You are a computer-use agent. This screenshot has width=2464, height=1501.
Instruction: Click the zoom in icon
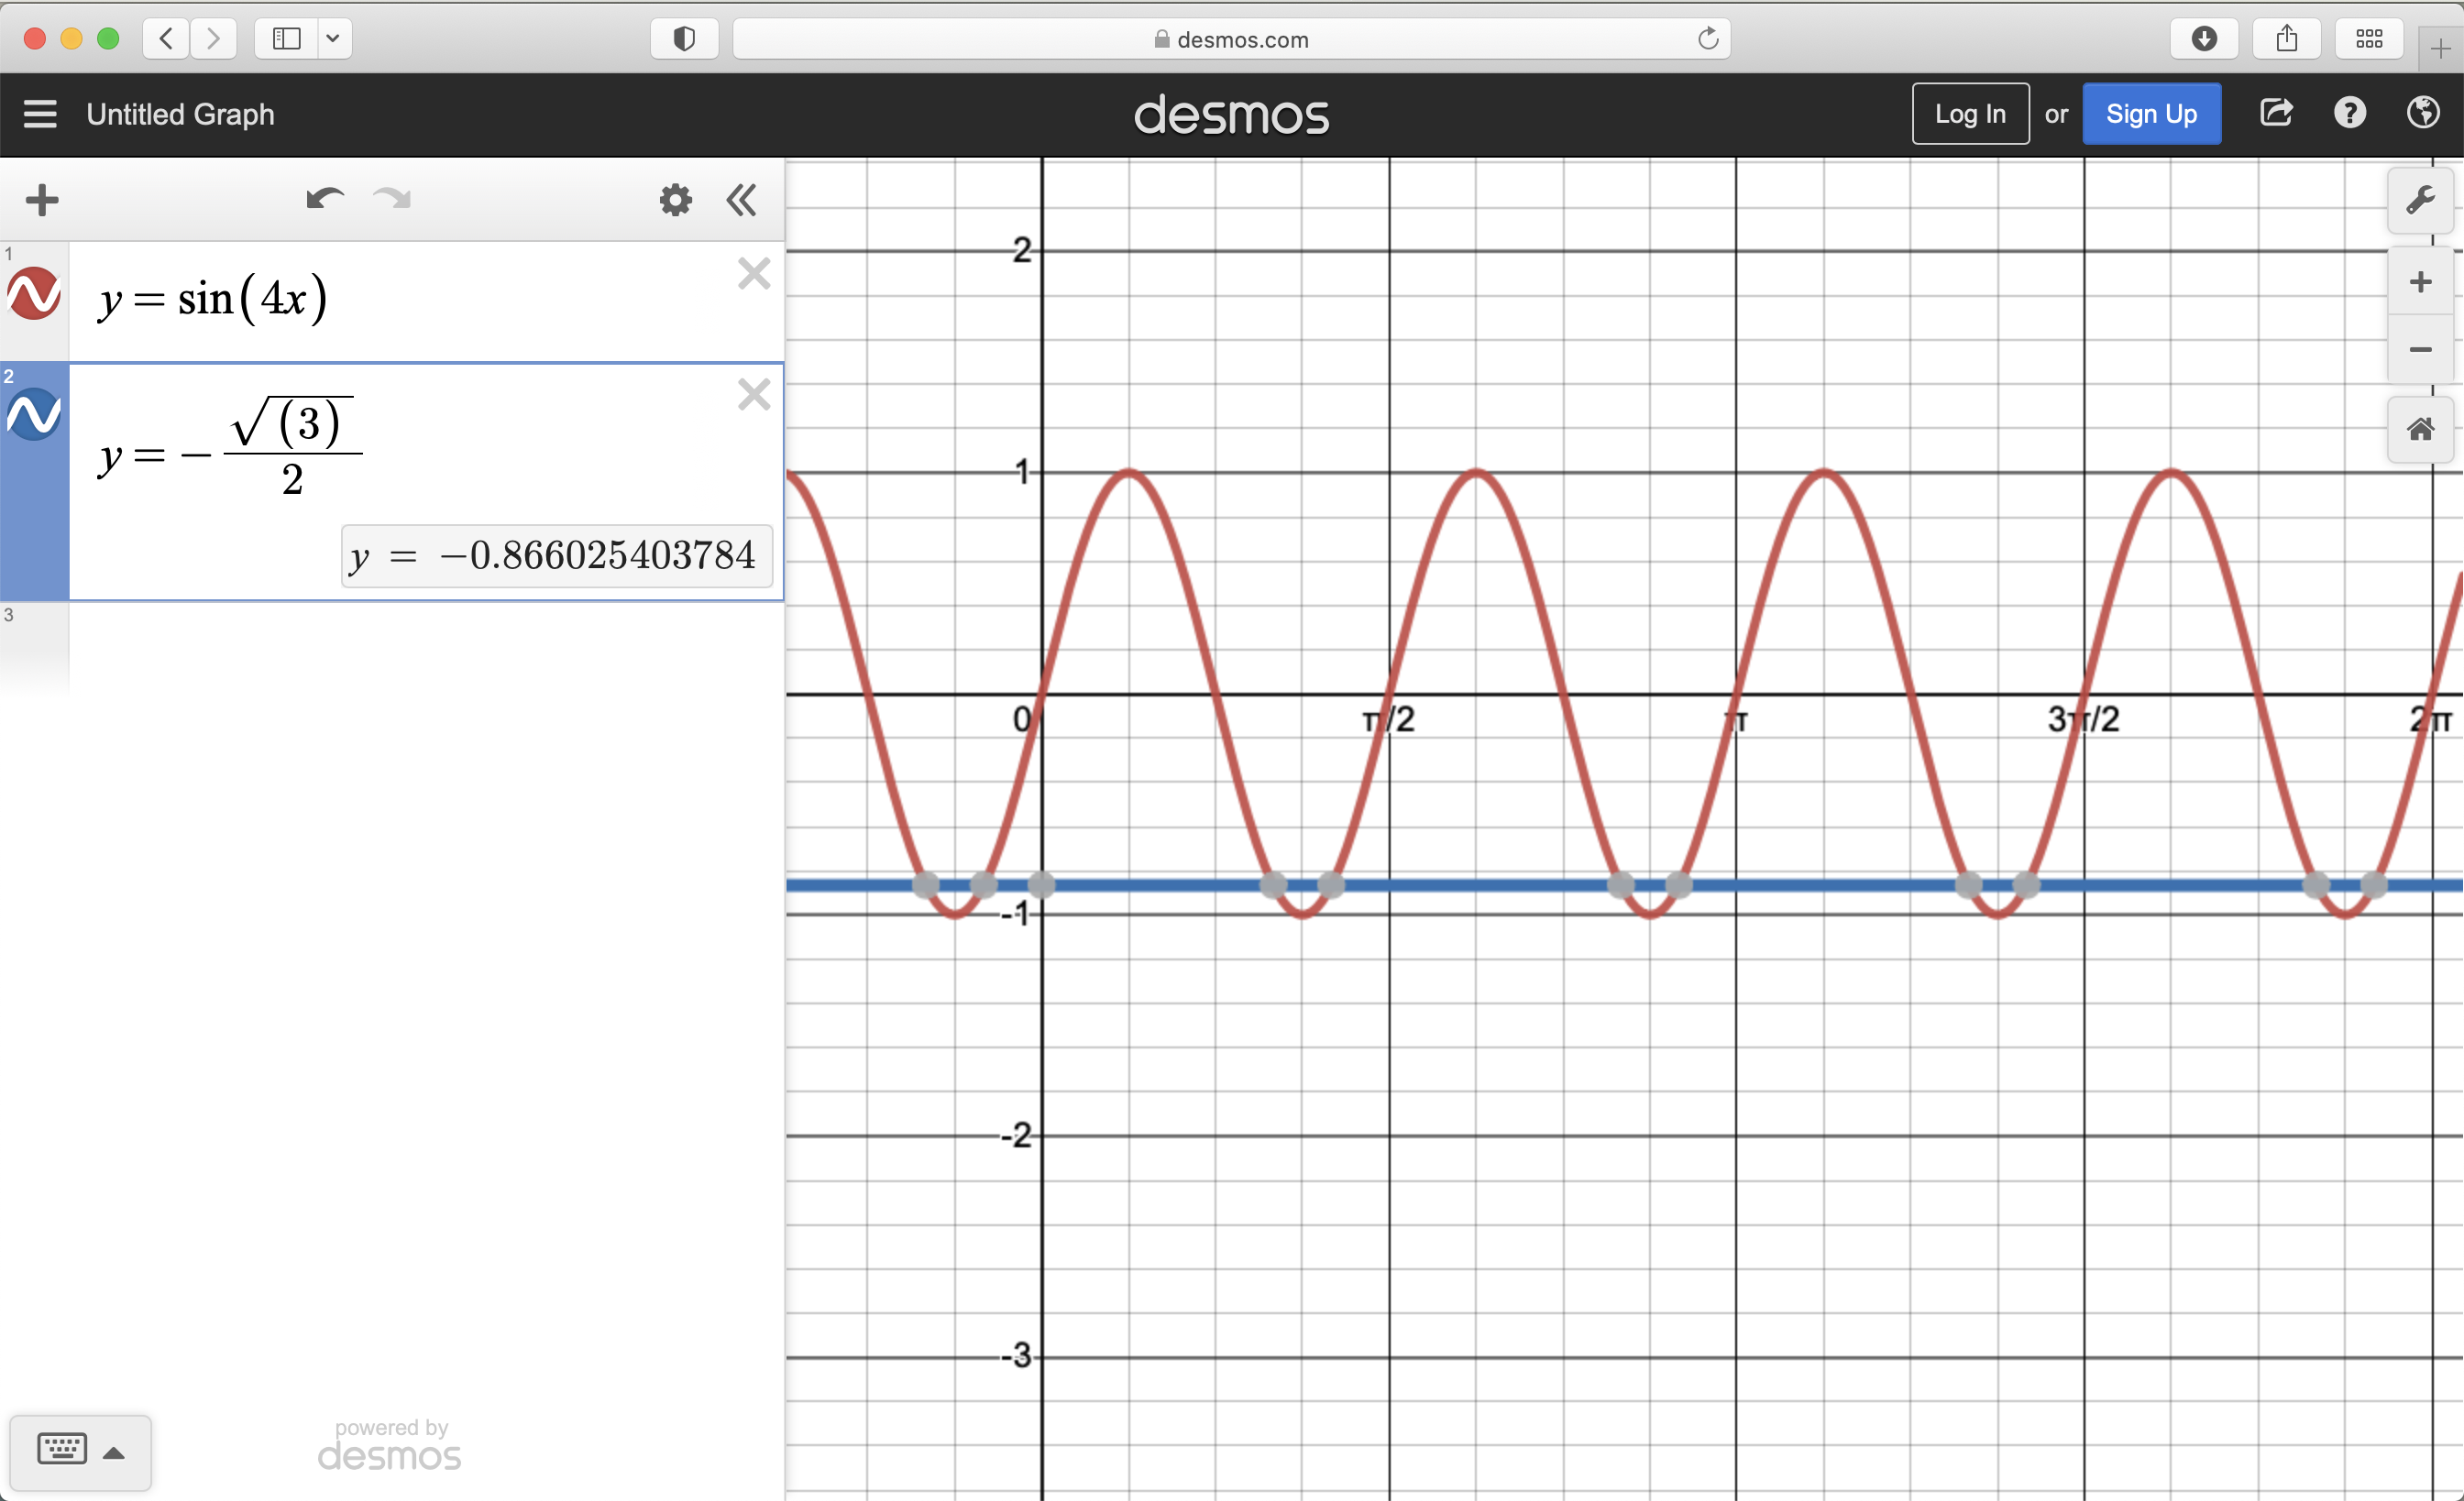[x=2420, y=280]
